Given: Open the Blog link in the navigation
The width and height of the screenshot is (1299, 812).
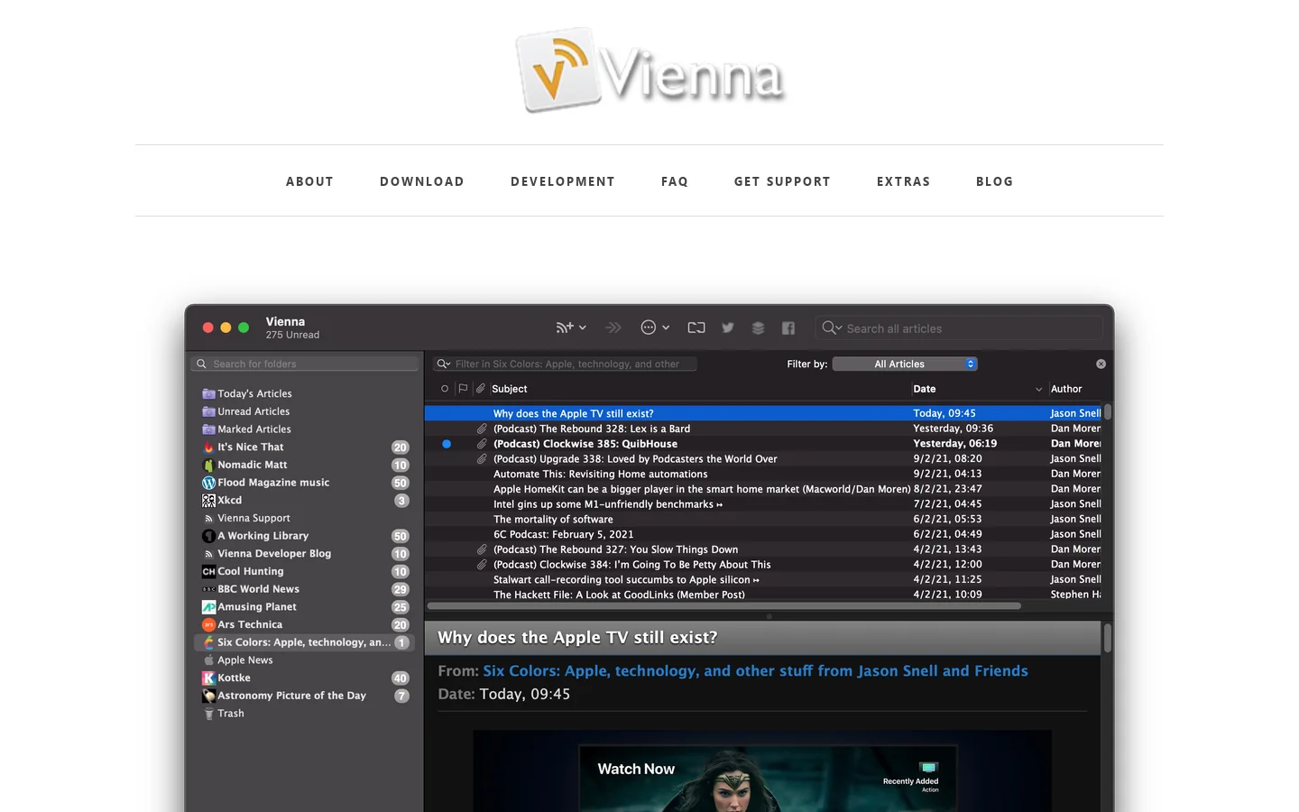Looking at the screenshot, I should 994,181.
